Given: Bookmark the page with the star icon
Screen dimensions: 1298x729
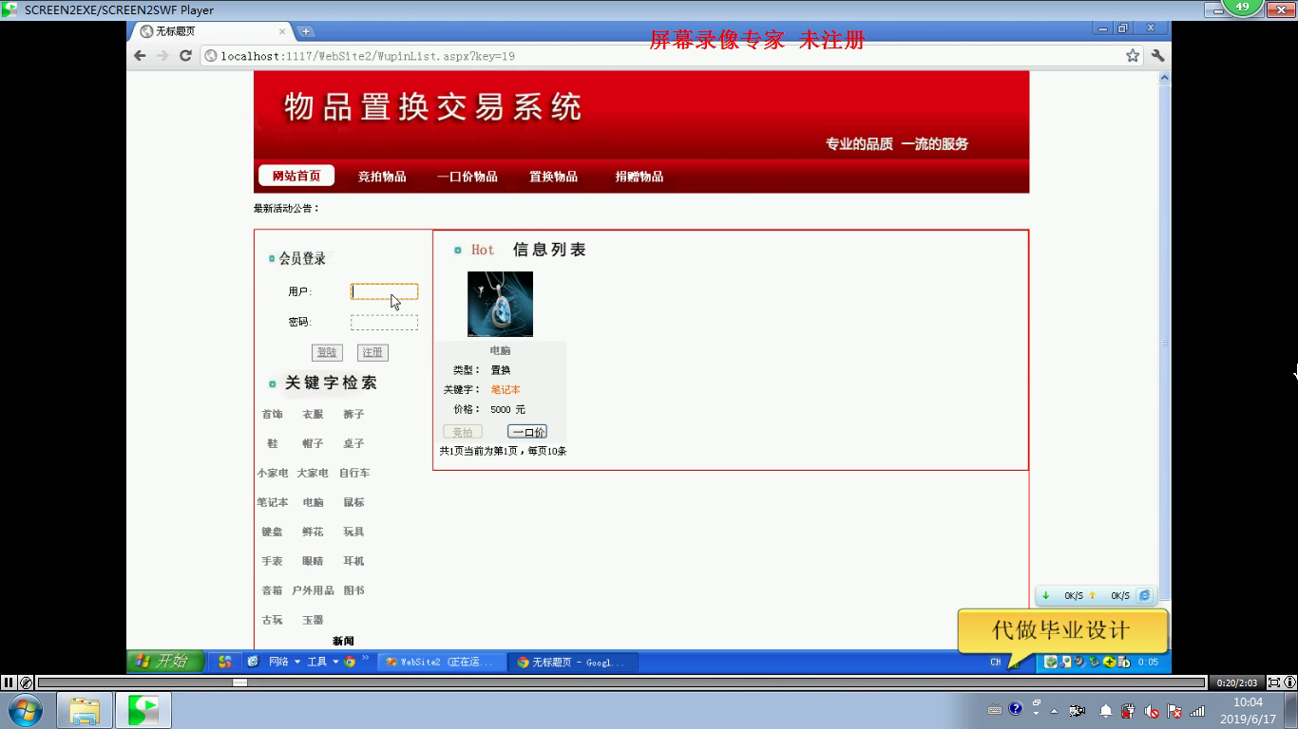Looking at the screenshot, I should [1133, 56].
